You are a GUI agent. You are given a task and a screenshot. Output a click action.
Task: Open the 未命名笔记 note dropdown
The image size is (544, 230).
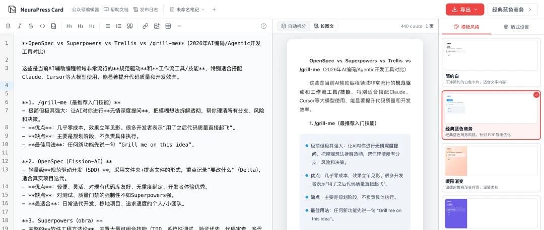click(x=187, y=10)
